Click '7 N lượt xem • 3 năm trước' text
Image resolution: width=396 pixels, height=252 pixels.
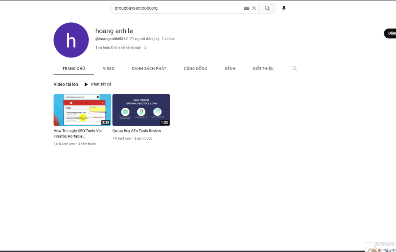click(x=132, y=138)
